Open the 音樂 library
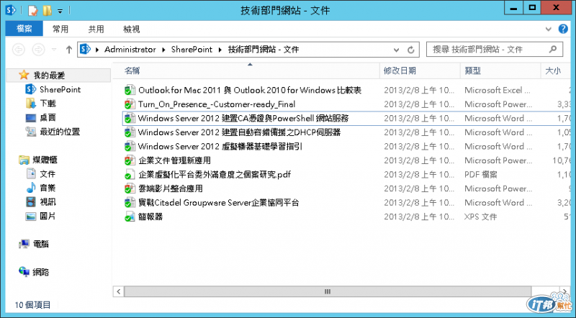Screen dimensions: 576x318 click(48, 188)
